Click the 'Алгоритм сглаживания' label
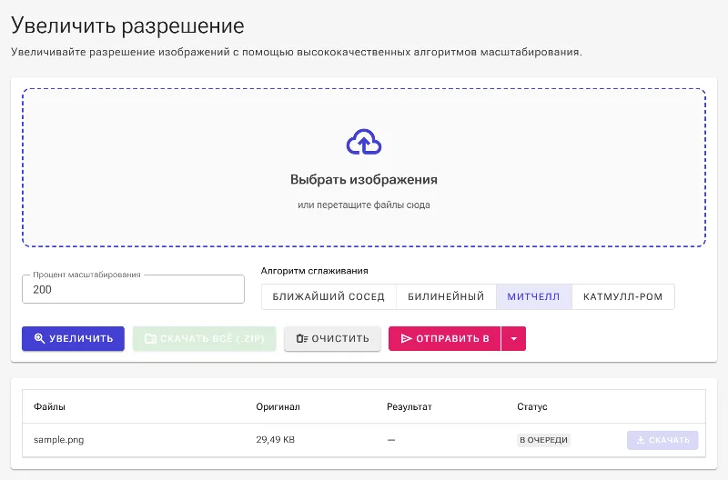Screen dimensions: 728x480 coord(314,271)
